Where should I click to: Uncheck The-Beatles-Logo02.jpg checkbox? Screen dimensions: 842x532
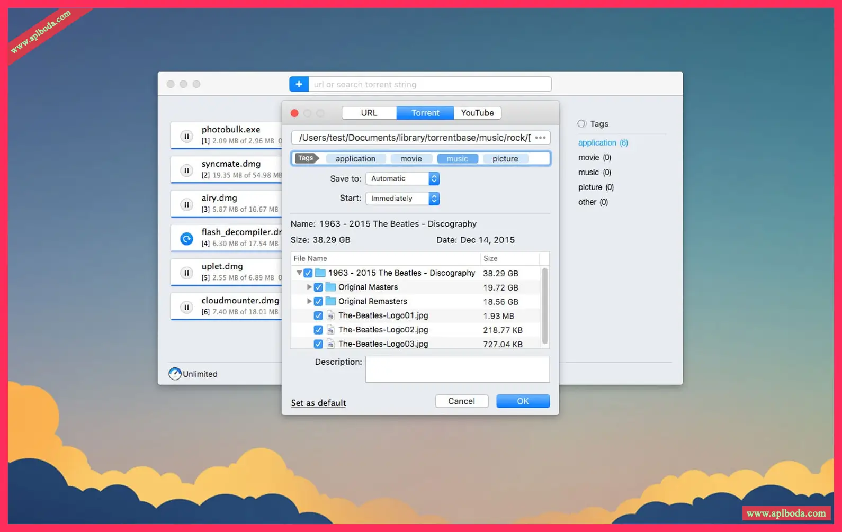click(318, 330)
